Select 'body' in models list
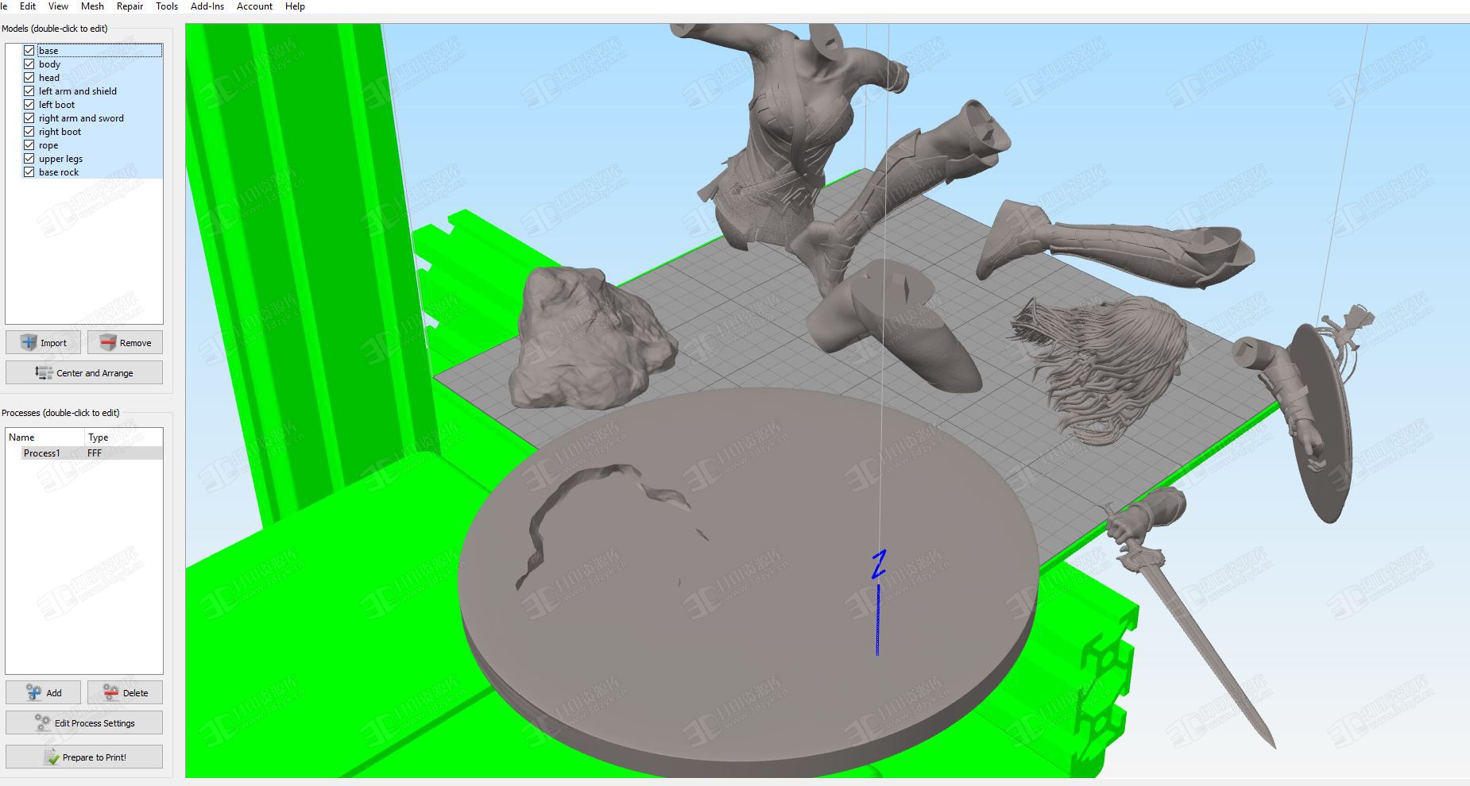 (x=49, y=64)
